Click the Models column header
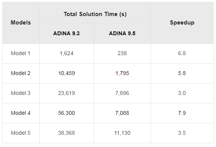 (21, 23)
